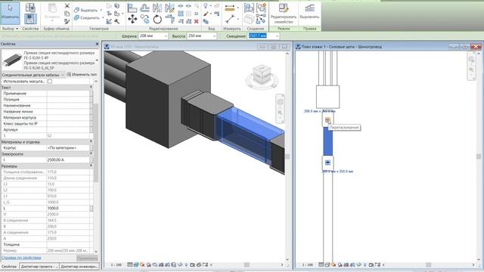Click Выровнять (Justify) in Правка panel

click(x=309, y=12)
